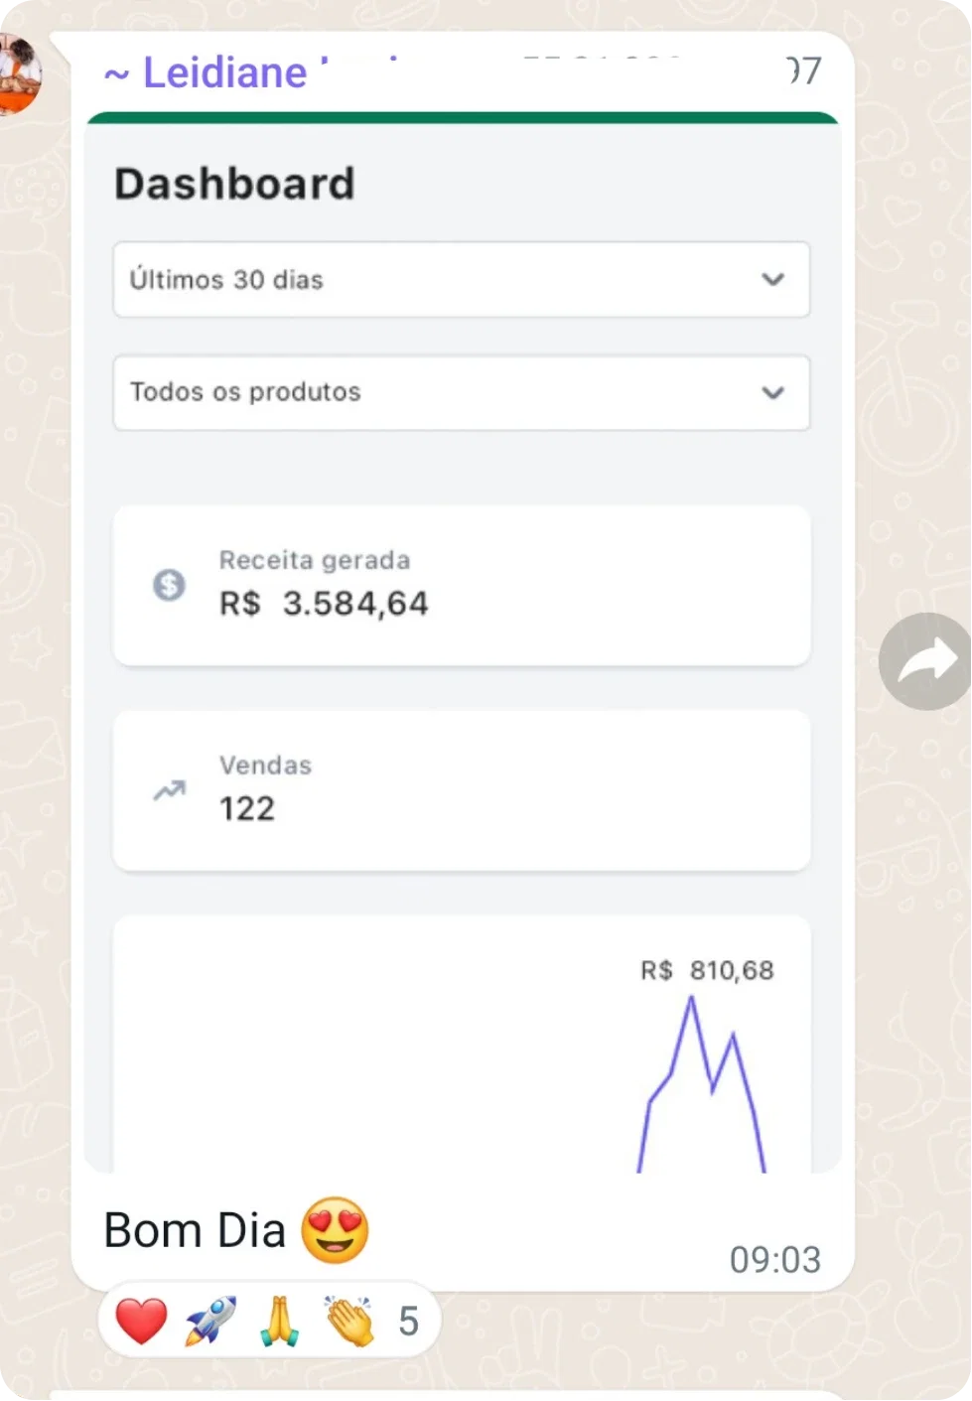Click the trending arrow icon by Vendas
The image size is (972, 1401).
[169, 790]
